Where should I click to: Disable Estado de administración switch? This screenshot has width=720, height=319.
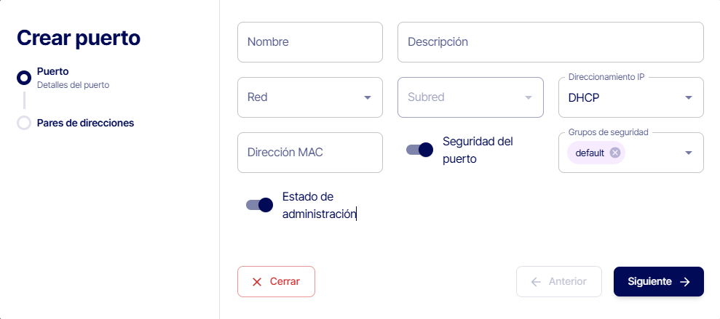[x=259, y=205]
